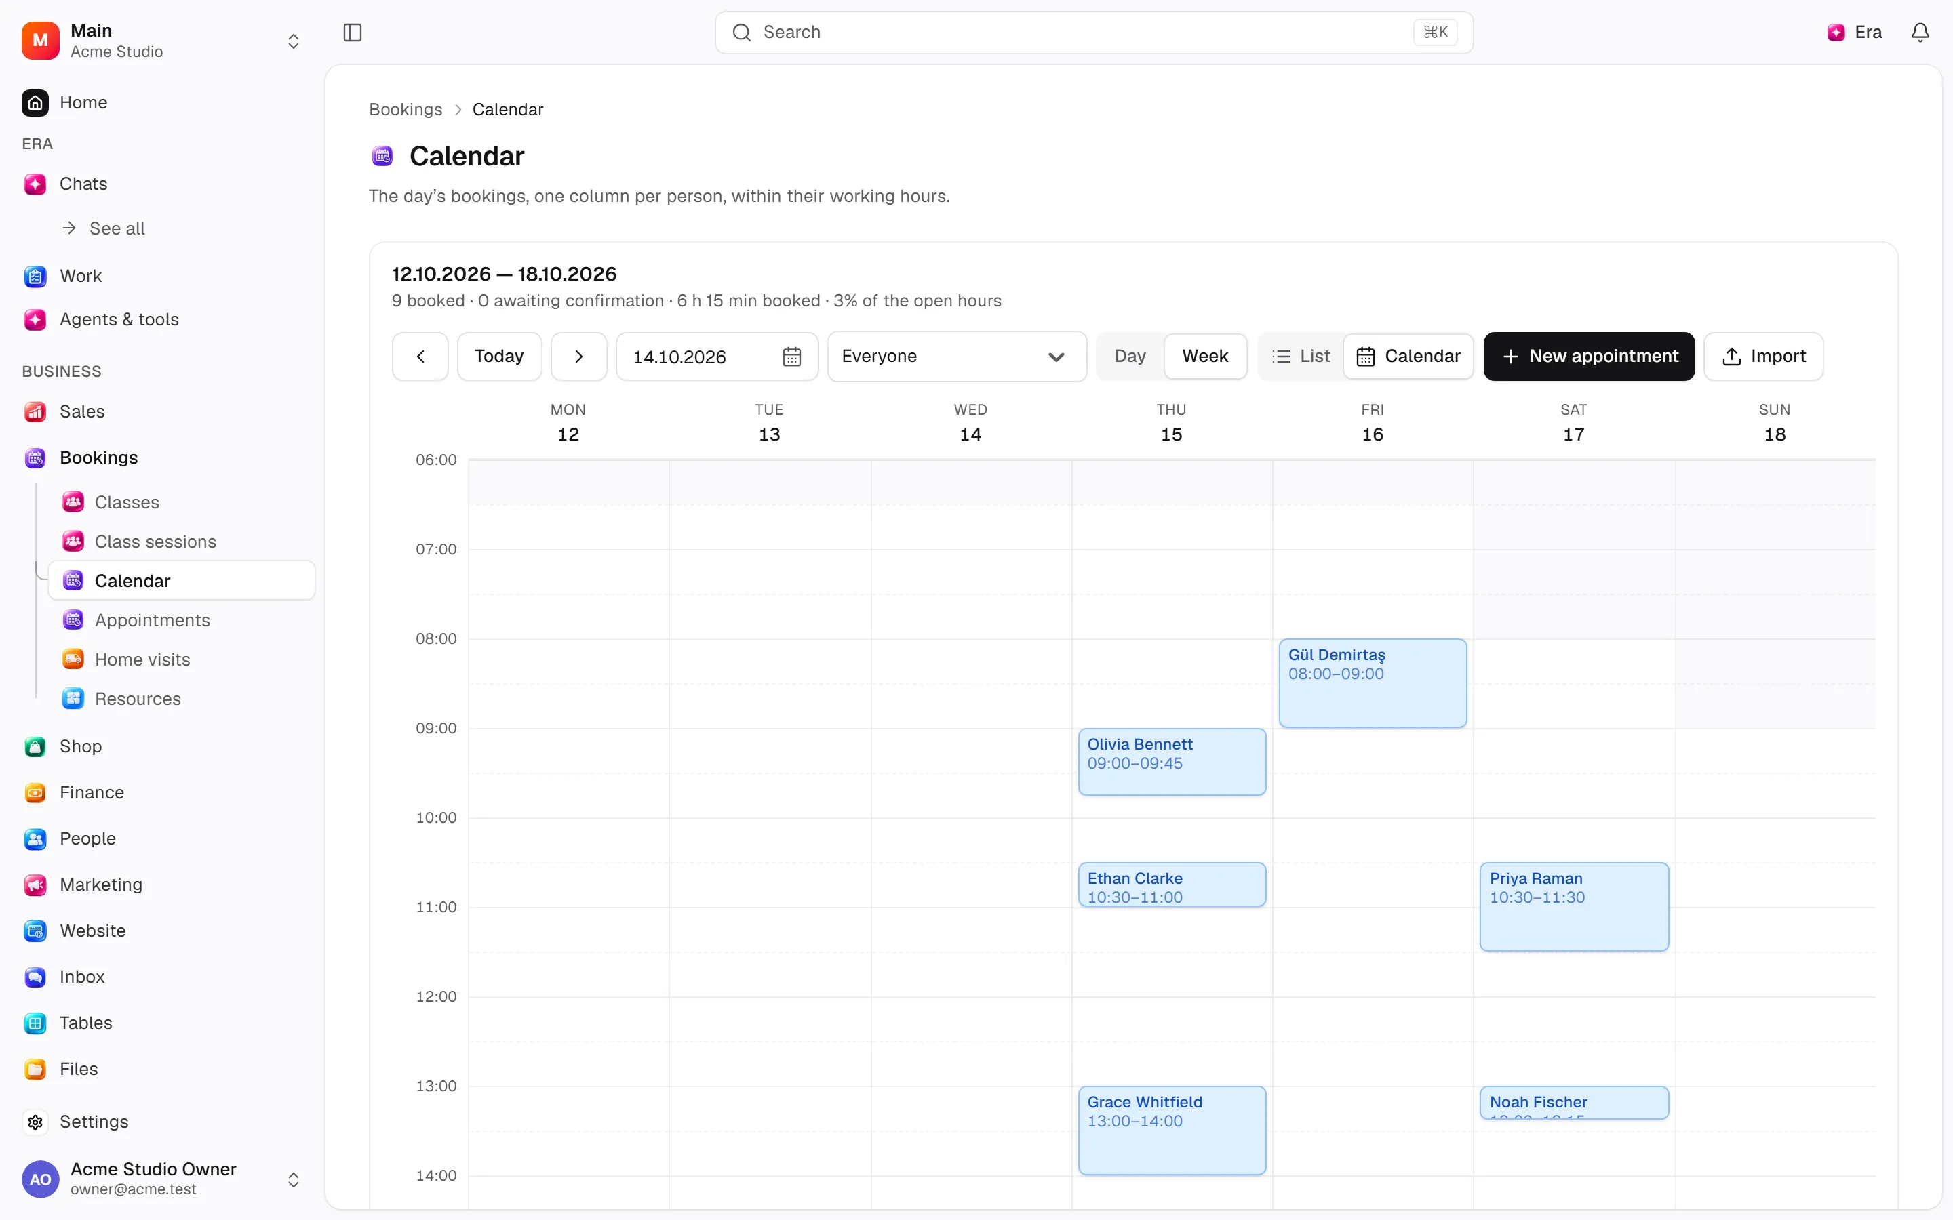
Task: Jump to Today
Action: (498, 357)
